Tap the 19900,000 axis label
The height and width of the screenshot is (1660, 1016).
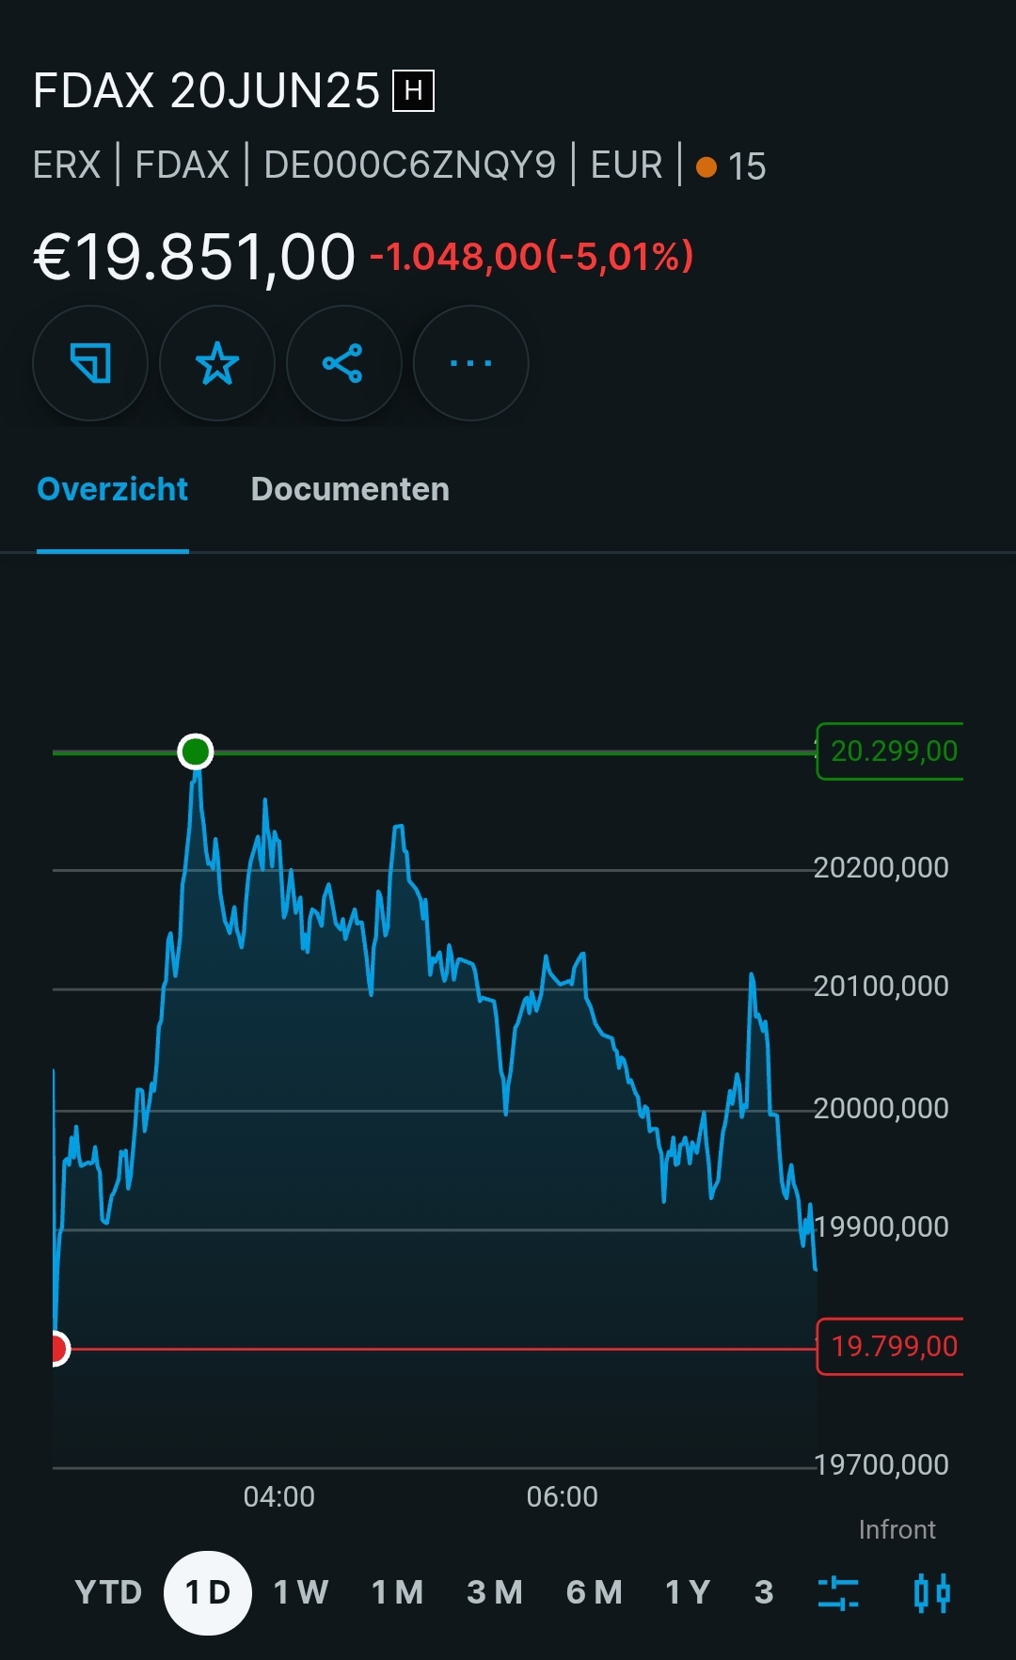(x=881, y=1226)
